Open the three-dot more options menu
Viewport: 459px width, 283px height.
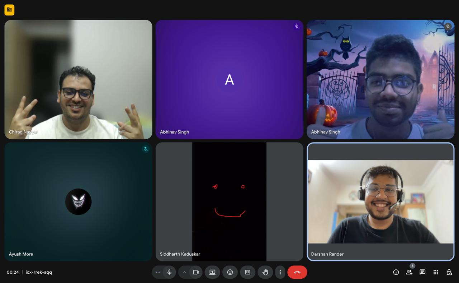(280, 272)
